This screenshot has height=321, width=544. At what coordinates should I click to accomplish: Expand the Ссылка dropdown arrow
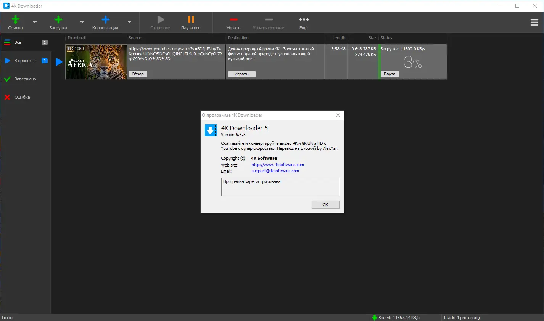click(x=35, y=23)
